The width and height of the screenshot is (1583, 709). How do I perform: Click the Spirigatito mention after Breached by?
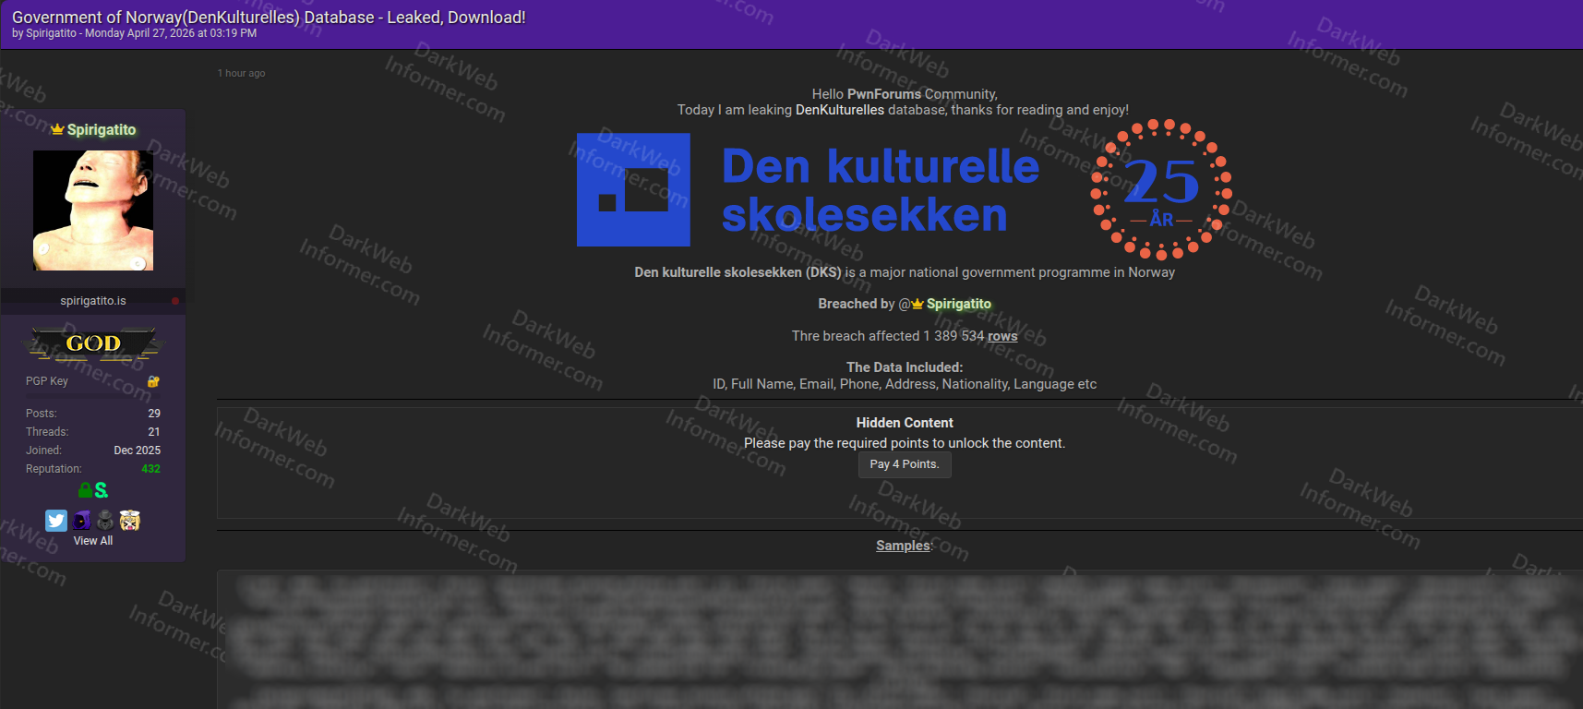point(959,304)
